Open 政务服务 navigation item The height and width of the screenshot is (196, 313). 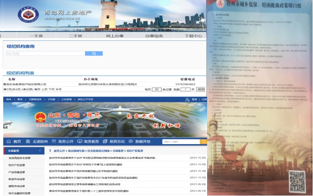pos(91,141)
